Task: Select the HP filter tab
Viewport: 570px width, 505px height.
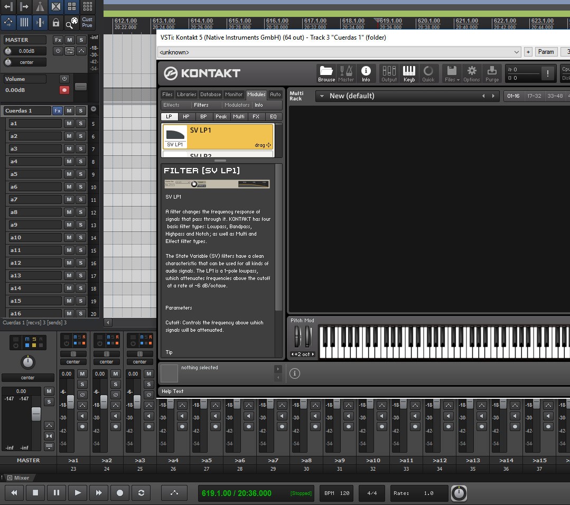Action: [x=186, y=117]
